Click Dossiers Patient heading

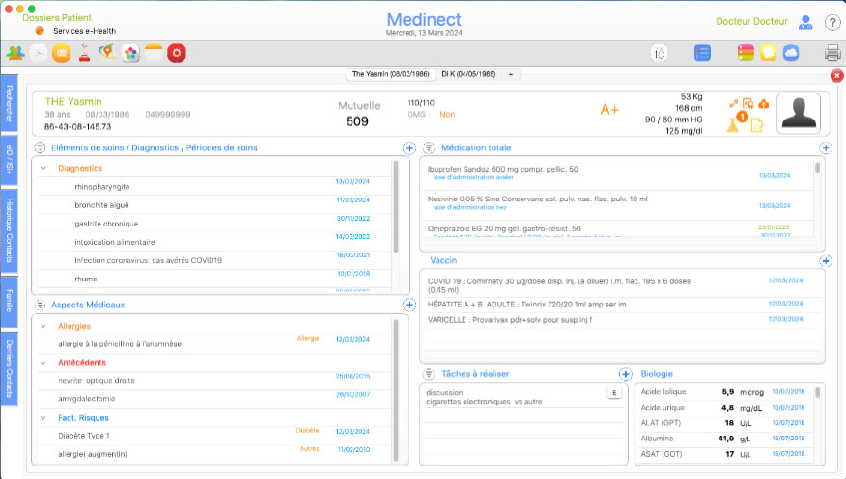pos(57,17)
